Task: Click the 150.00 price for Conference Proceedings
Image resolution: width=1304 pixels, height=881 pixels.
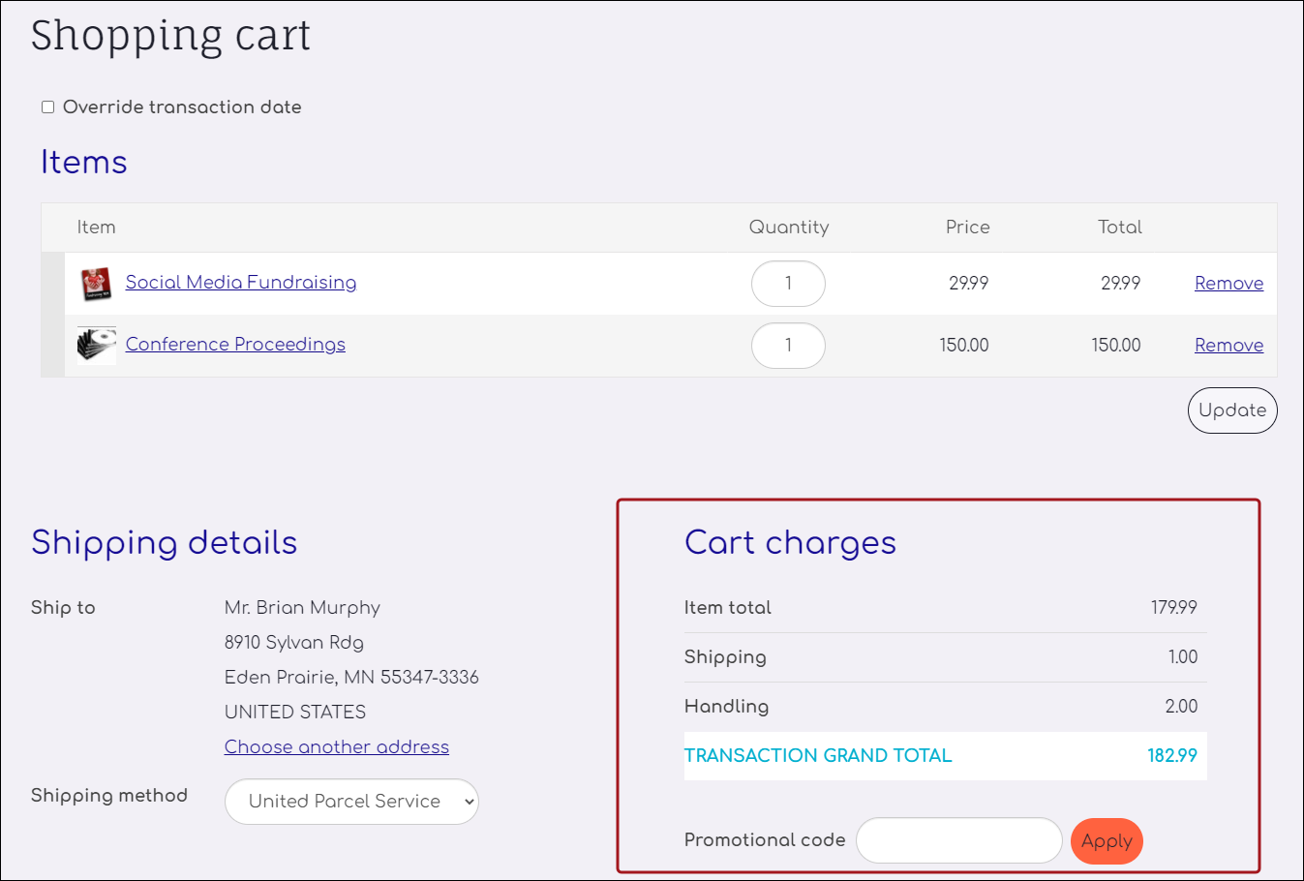Action: 964,345
